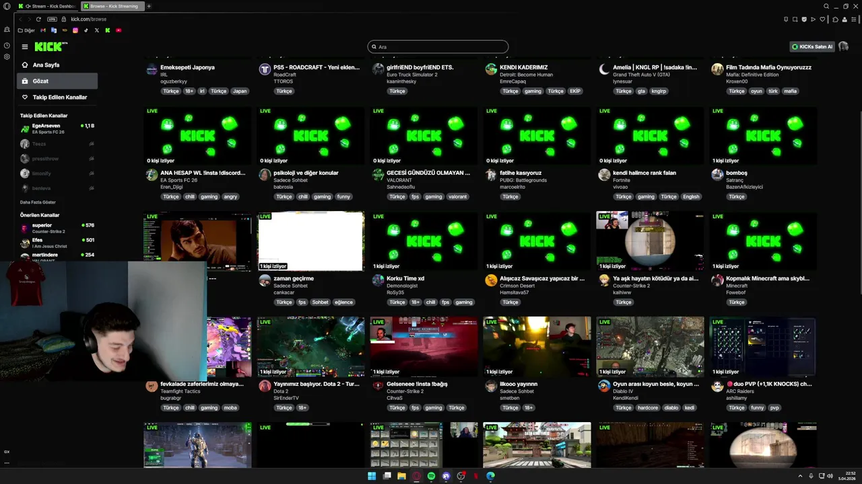Click angry tag under ANA HESAP WL
The image size is (862, 484).
[230, 197]
